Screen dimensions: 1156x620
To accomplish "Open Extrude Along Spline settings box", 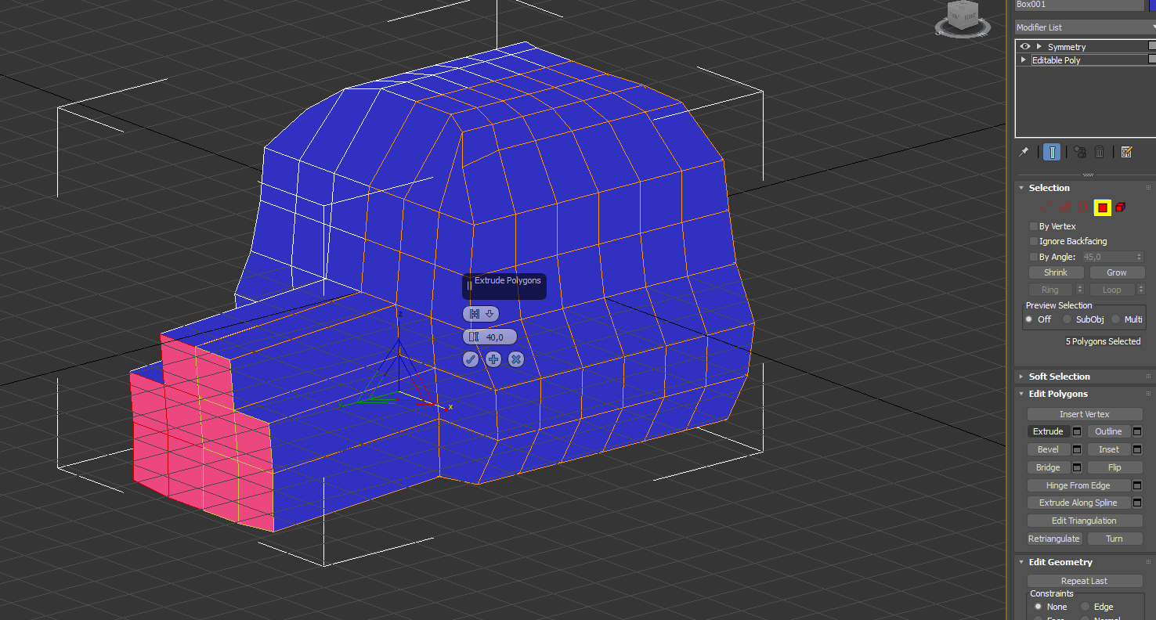I will tap(1137, 503).
